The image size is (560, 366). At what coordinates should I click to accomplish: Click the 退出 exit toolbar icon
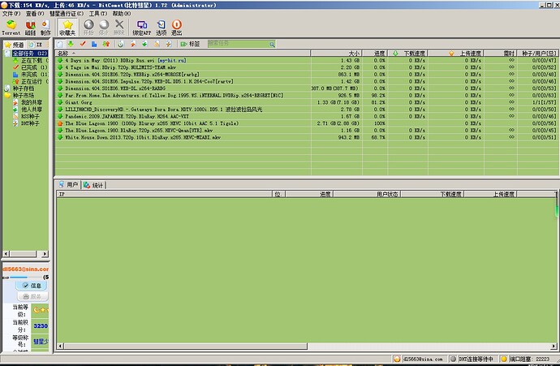pyautogui.click(x=176, y=28)
